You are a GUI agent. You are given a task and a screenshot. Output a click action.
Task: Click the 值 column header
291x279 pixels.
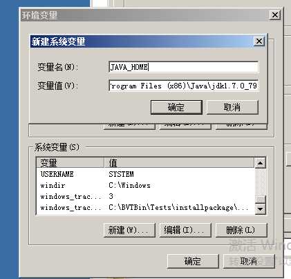click(x=179, y=163)
